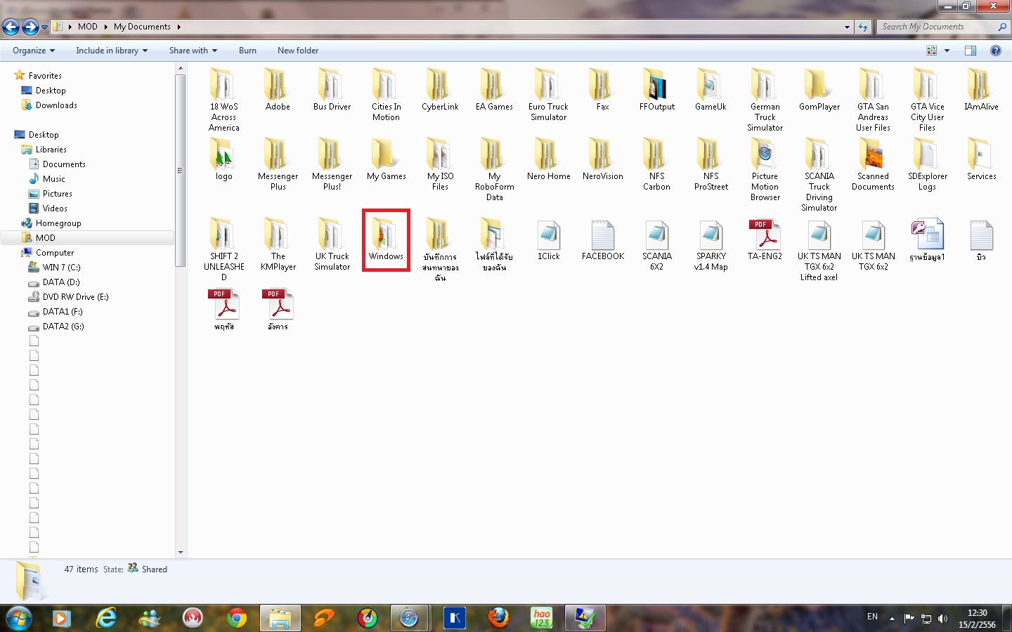Select the 1Click file
Image resolution: width=1012 pixels, height=632 pixels.
pos(548,240)
